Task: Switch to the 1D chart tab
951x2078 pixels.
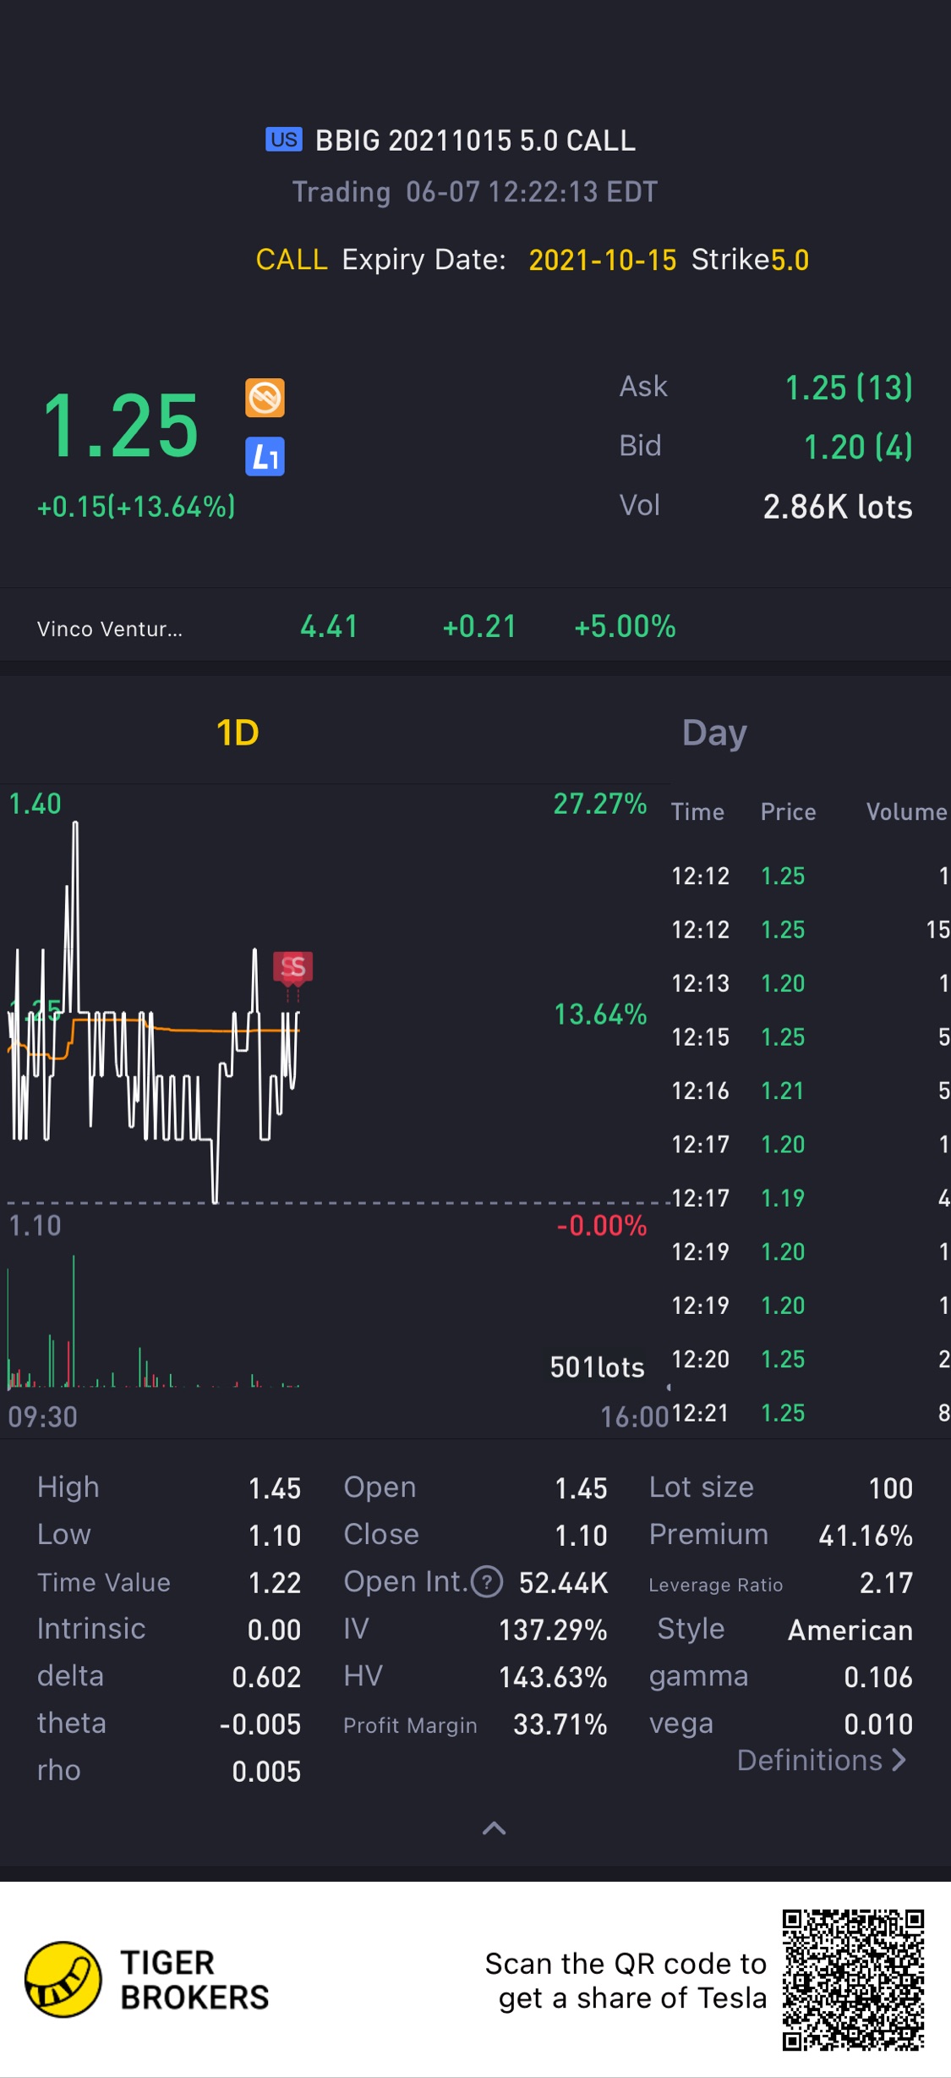Action: 238,733
